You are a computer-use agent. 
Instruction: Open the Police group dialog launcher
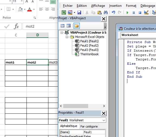[35, 18]
